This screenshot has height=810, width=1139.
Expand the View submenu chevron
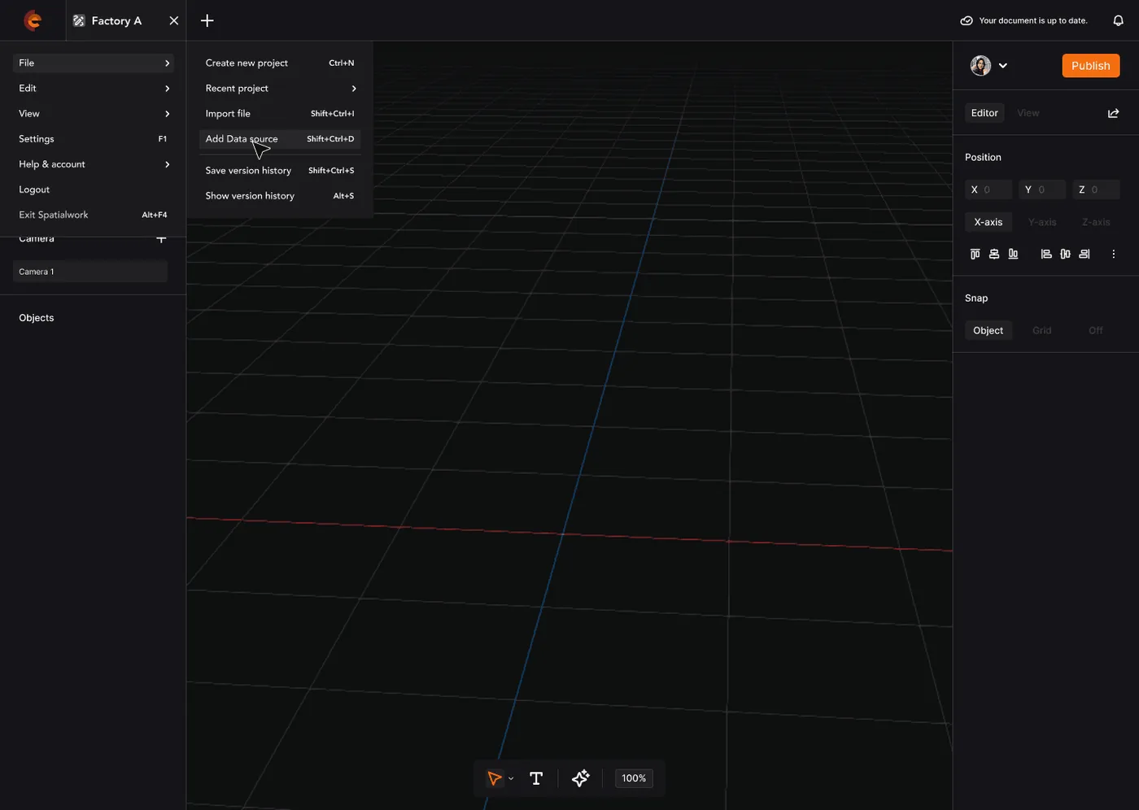point(168,113)
